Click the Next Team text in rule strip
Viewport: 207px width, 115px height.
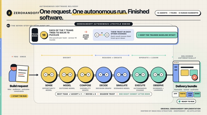click(62, 94)
